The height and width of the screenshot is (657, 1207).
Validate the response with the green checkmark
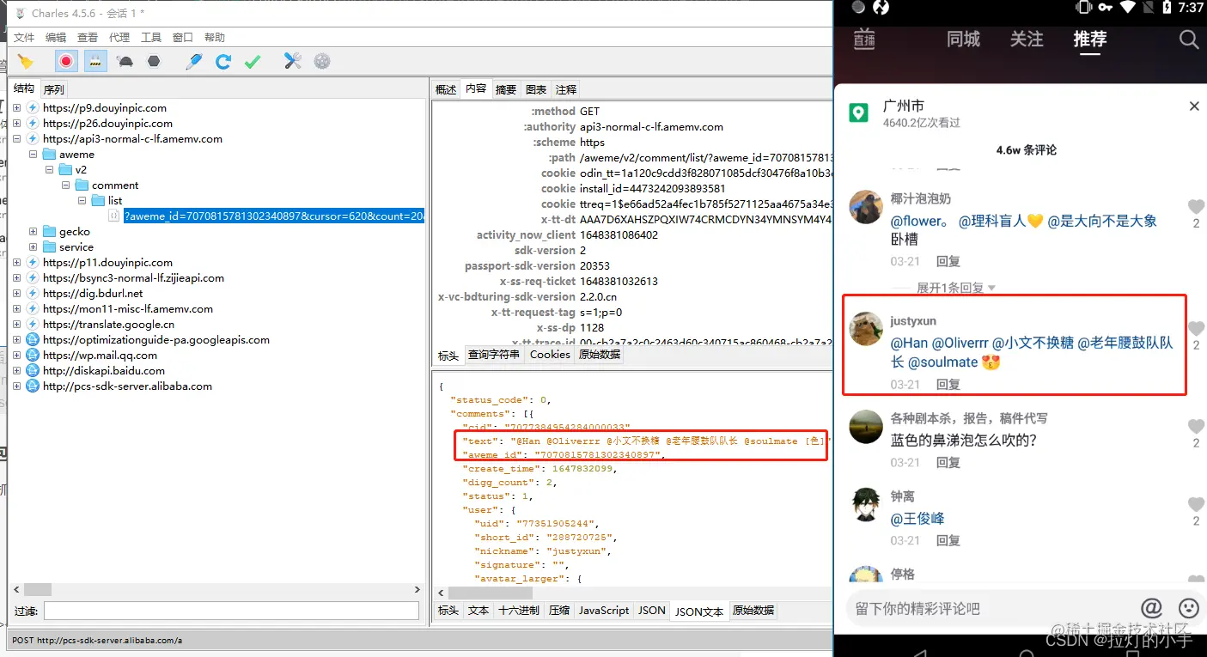(x=253, y=61)
